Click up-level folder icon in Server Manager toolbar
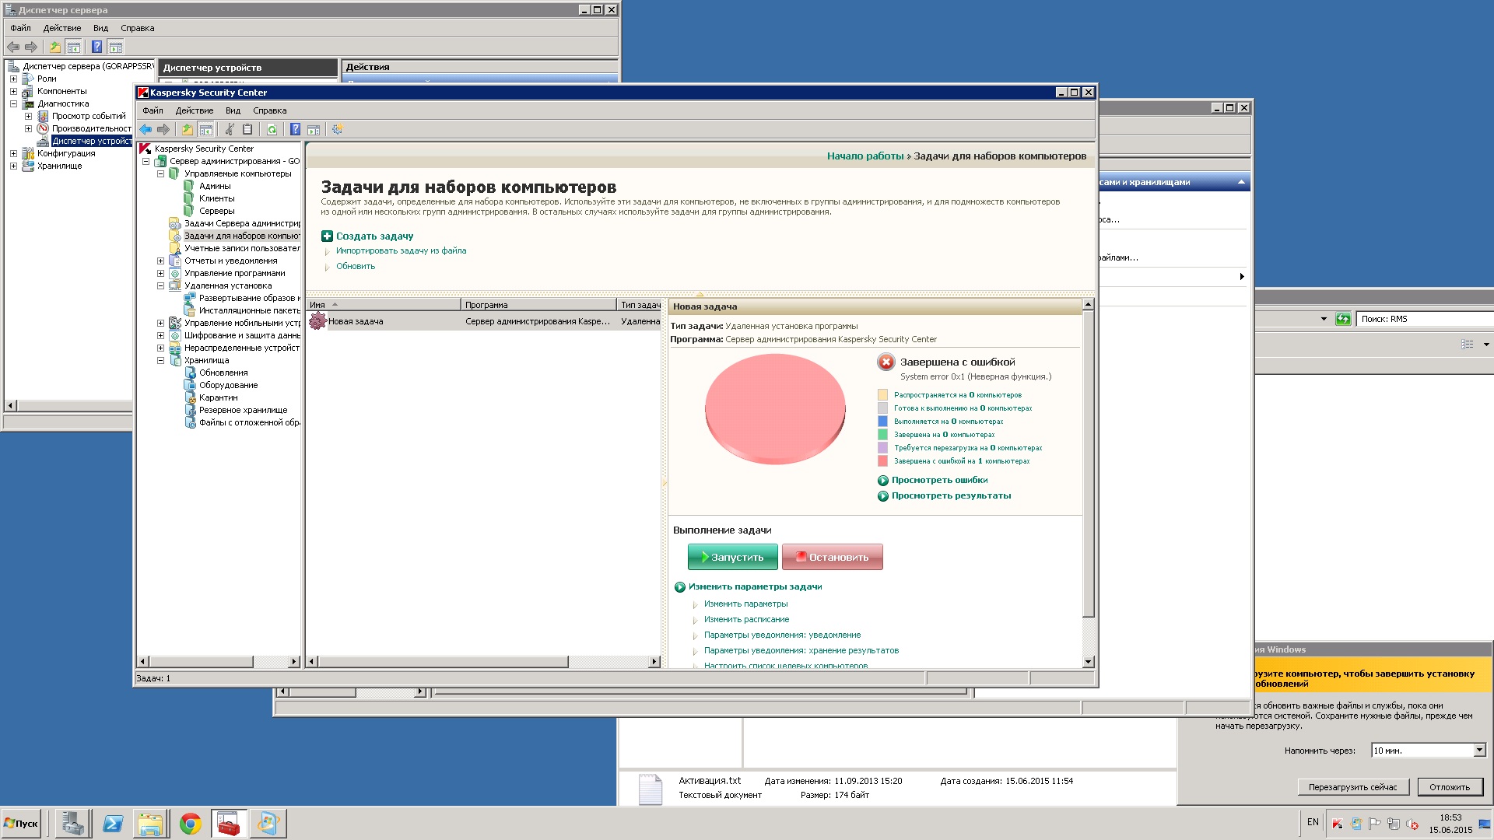This screenshot has height=840, width=1494. (55, 47)
